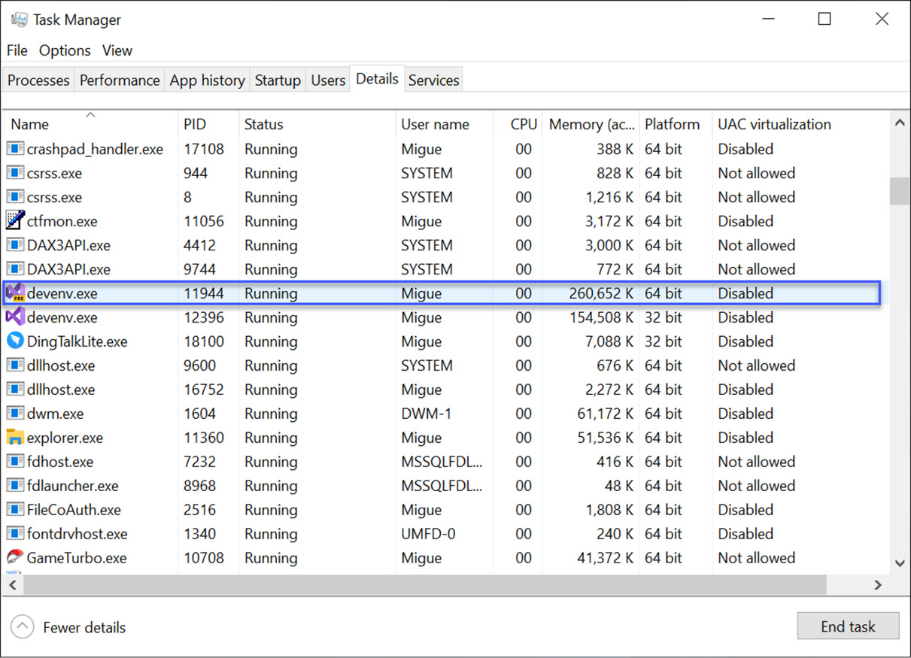
Task: Sort by the Memory column header
Action: 591,124
